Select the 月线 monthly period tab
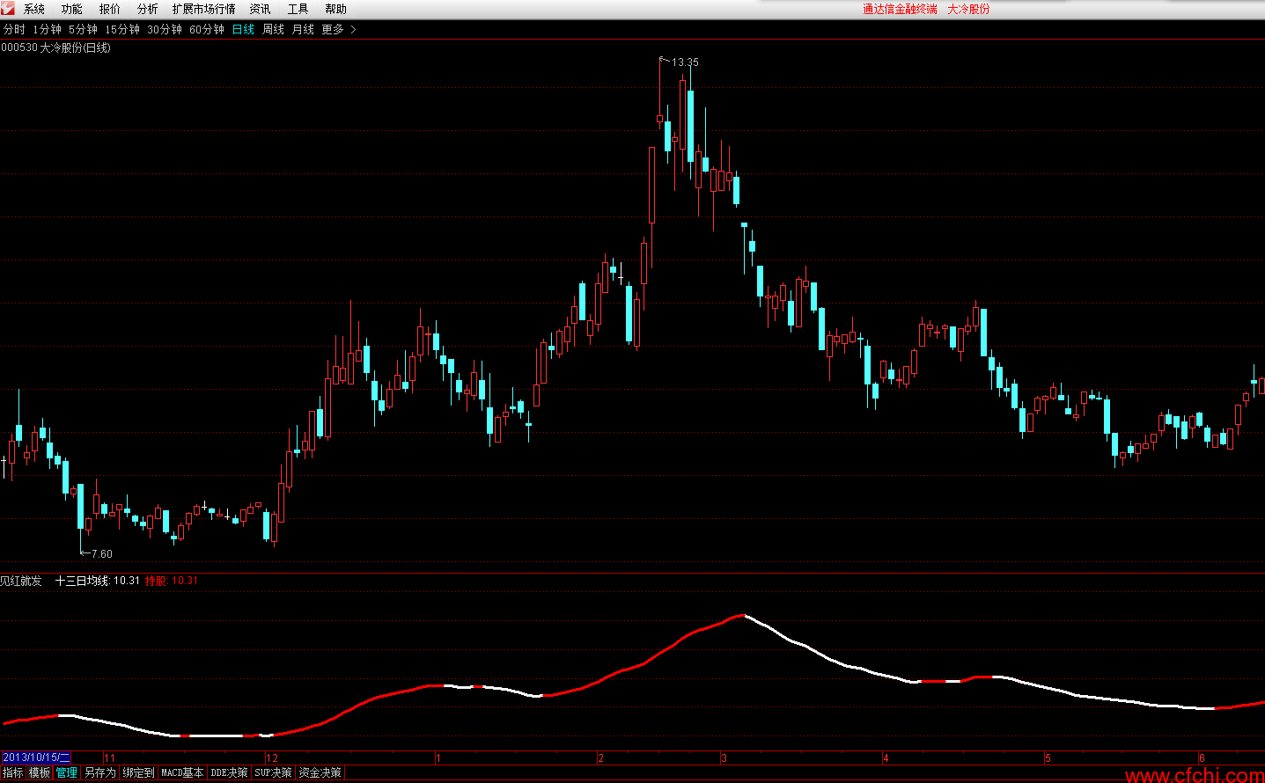This screenshot has width=1265, height=783. (x=303, y=30)
